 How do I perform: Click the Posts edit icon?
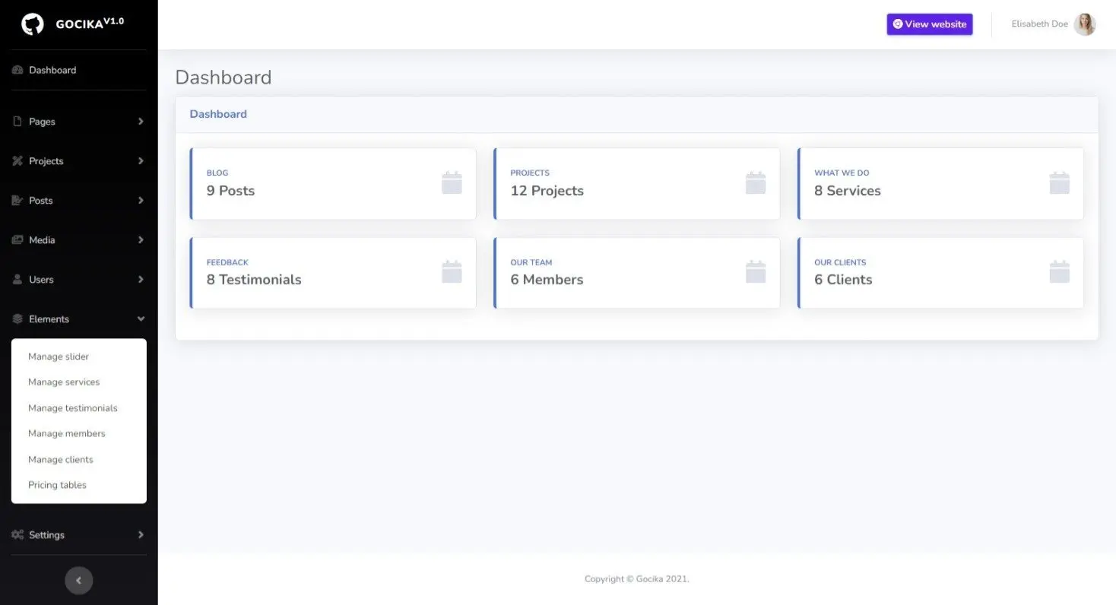pos(17,201)
